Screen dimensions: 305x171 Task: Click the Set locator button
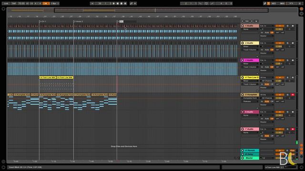(x=247, y=21)
